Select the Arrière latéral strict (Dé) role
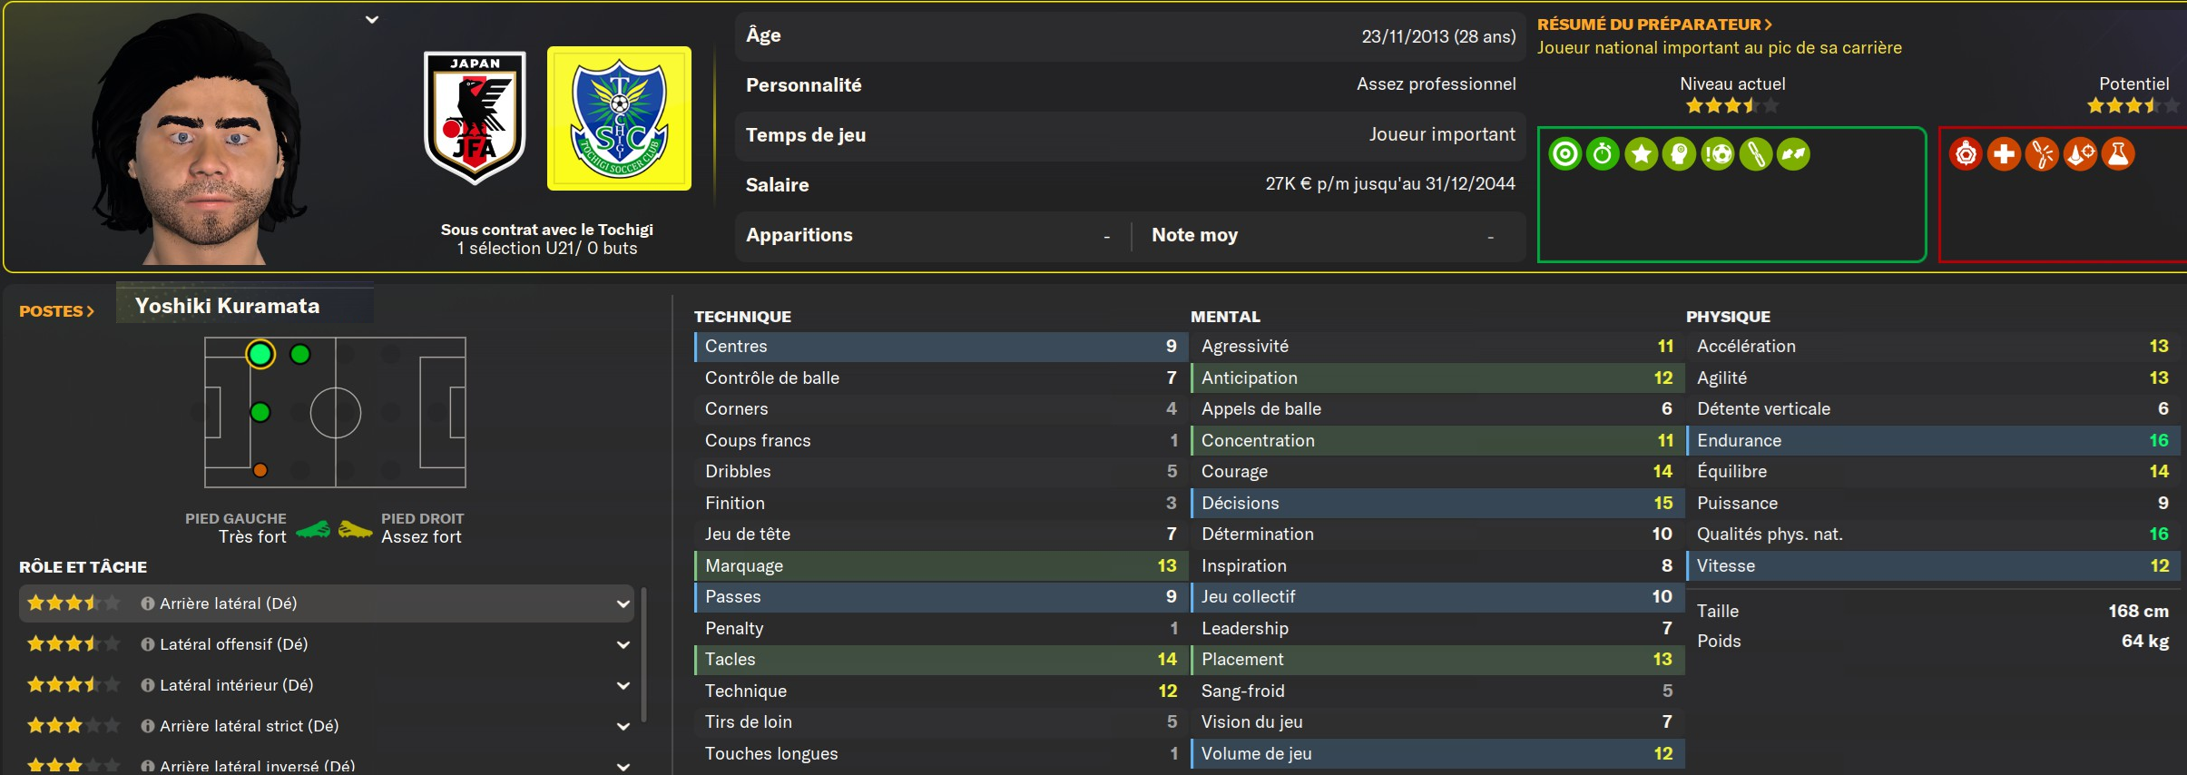The height and width of the screenshot is (775, 2187). pyautogui.click(x=249, y=726)
